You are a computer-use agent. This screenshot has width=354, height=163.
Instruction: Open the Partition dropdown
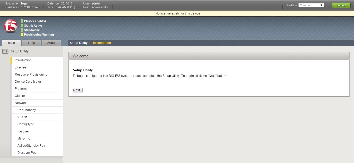(x=311, y=5)
